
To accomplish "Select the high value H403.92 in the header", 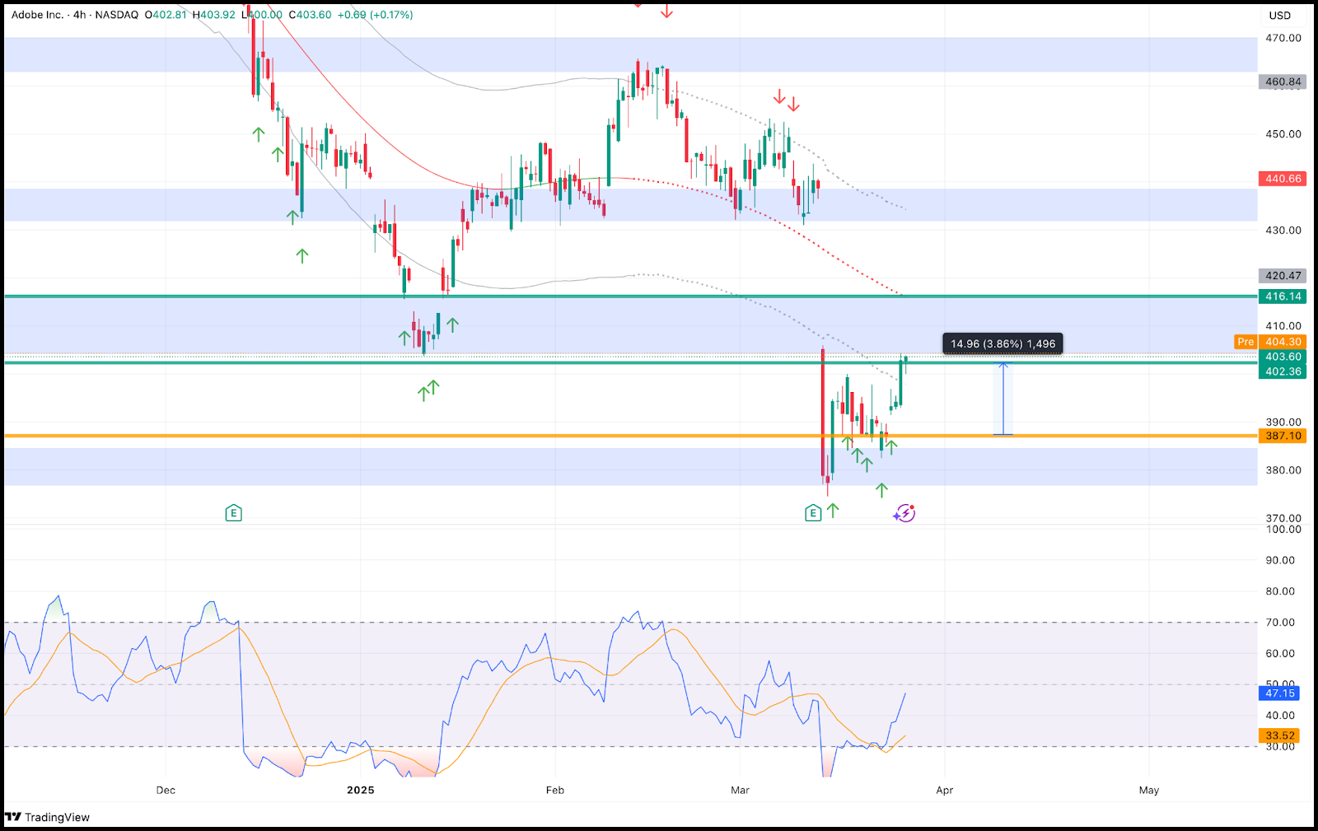I will coord(213,15).
